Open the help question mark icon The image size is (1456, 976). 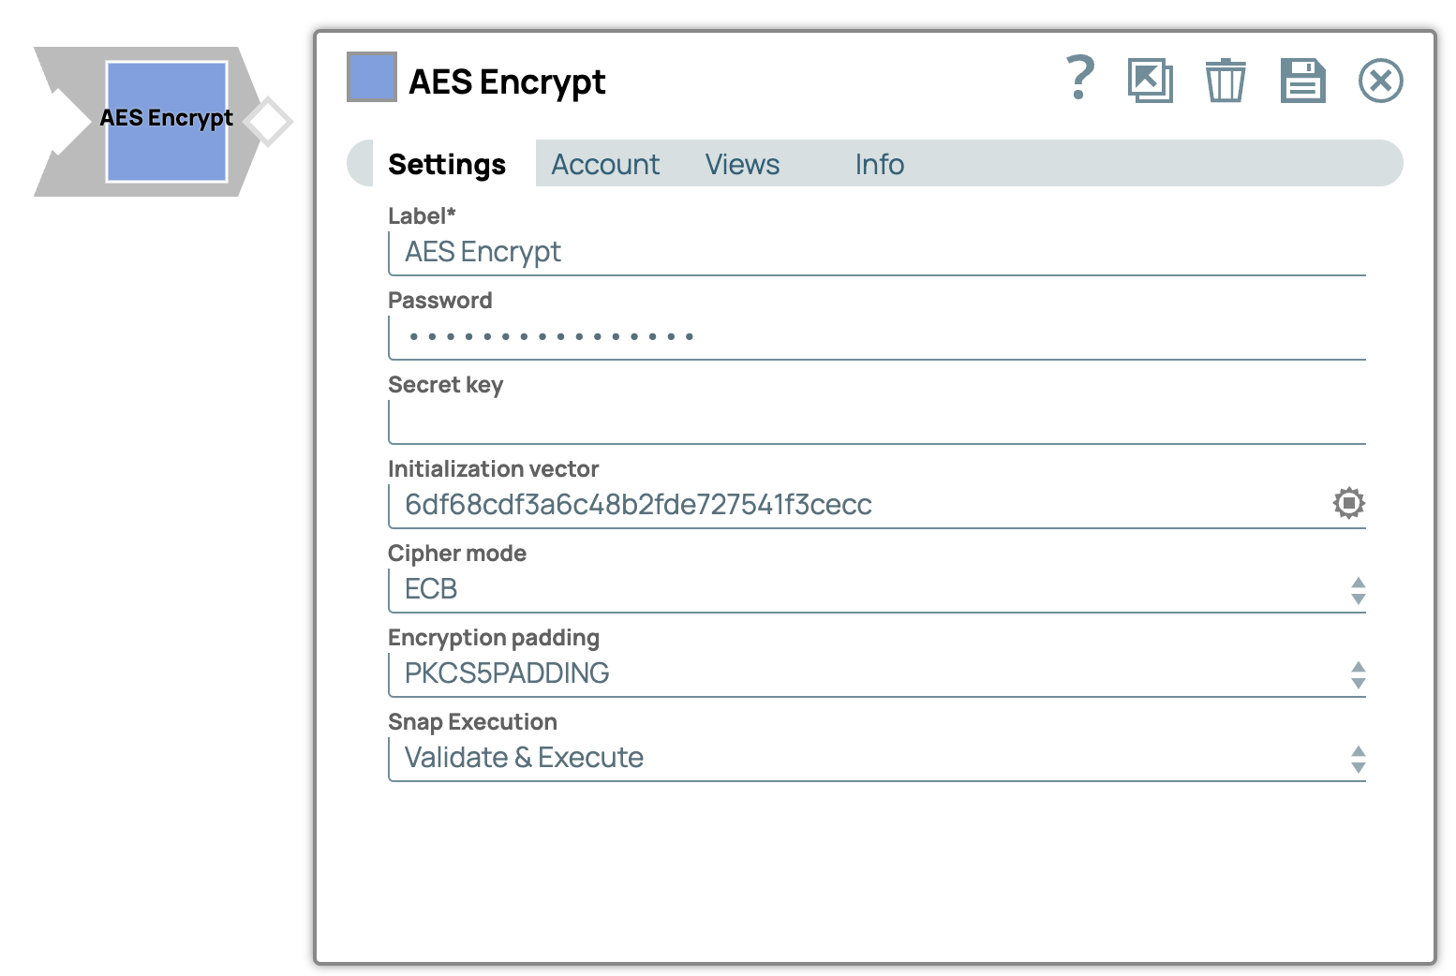(x=1080, y=79)
